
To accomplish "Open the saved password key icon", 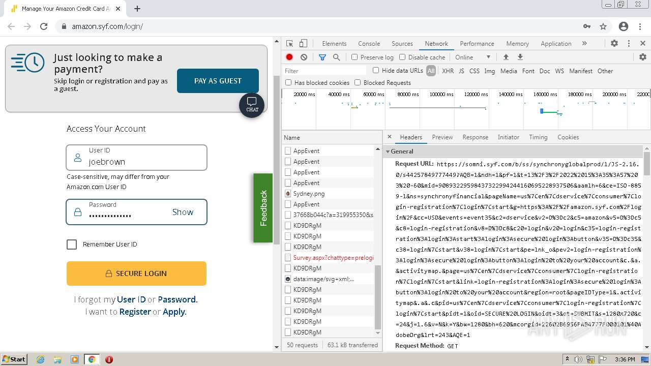I will coord(587,26).
